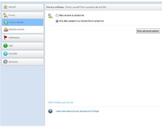Open the Privacy section

[x=23, y=15]
